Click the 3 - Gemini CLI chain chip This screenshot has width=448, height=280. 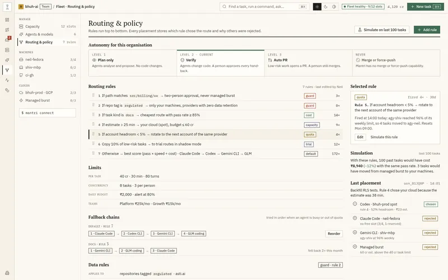coord(163,234)
